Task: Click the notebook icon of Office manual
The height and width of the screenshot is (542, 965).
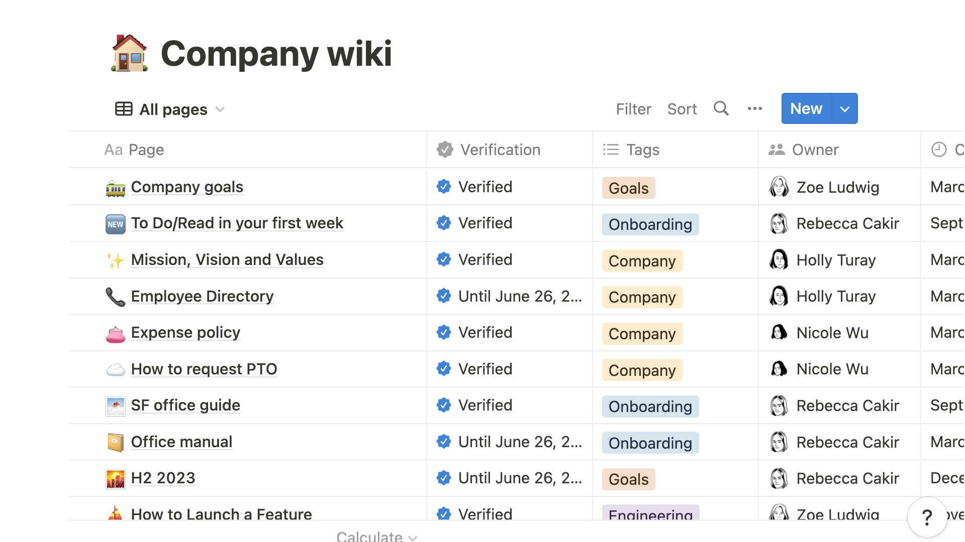Action: [x=116, y=443]
